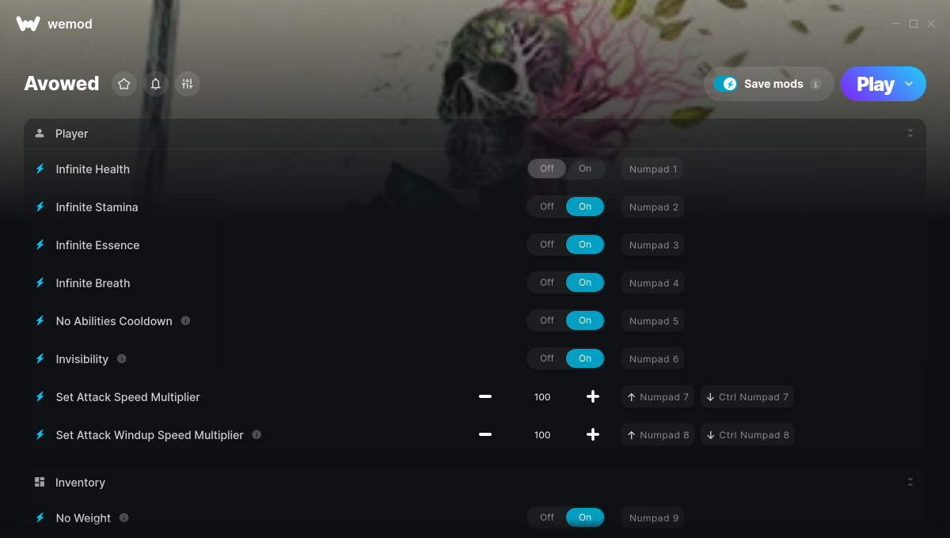
Task: Toggle the Save mods switch
Action: point(725,84)
